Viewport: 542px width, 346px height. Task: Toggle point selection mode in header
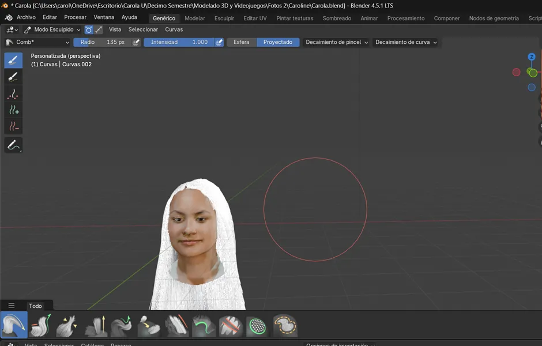pyautogui.click(x=89, y=29)
